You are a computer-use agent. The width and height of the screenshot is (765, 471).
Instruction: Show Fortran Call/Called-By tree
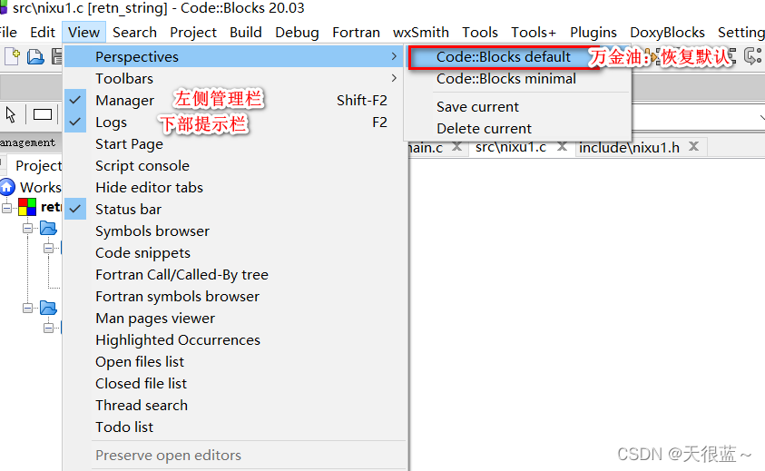click(x=236, y=274)
